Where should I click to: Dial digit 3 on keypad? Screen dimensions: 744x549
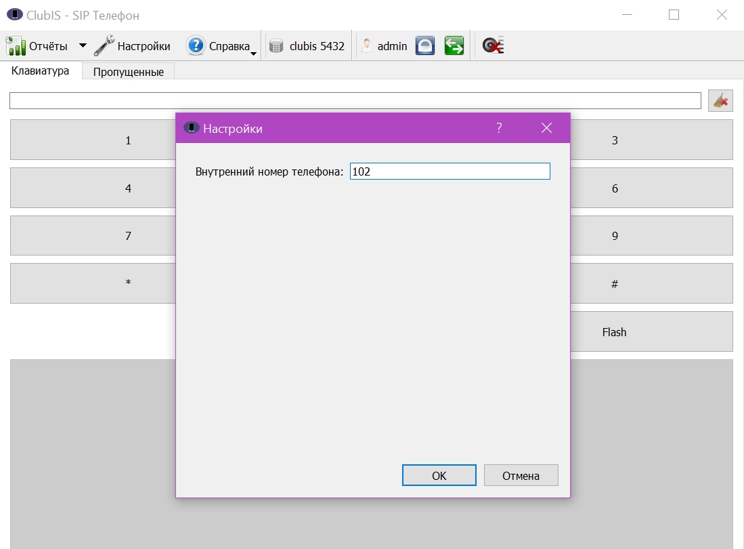click(x=651, y=140)
